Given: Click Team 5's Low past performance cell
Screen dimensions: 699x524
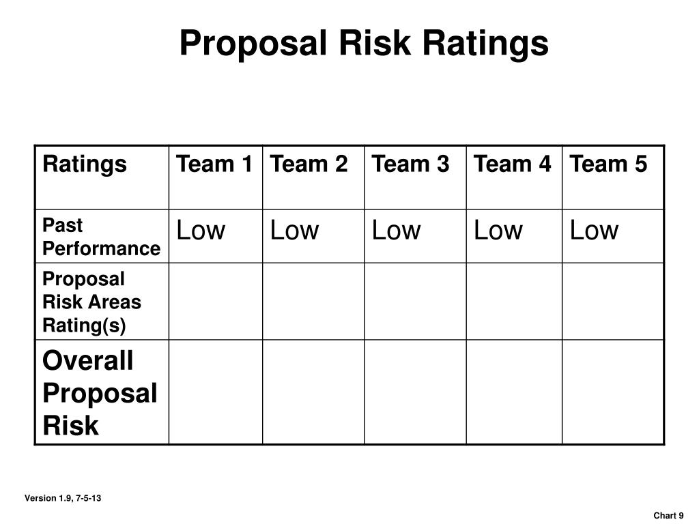Looking at the screenshot, I should (x=613, y=236).
